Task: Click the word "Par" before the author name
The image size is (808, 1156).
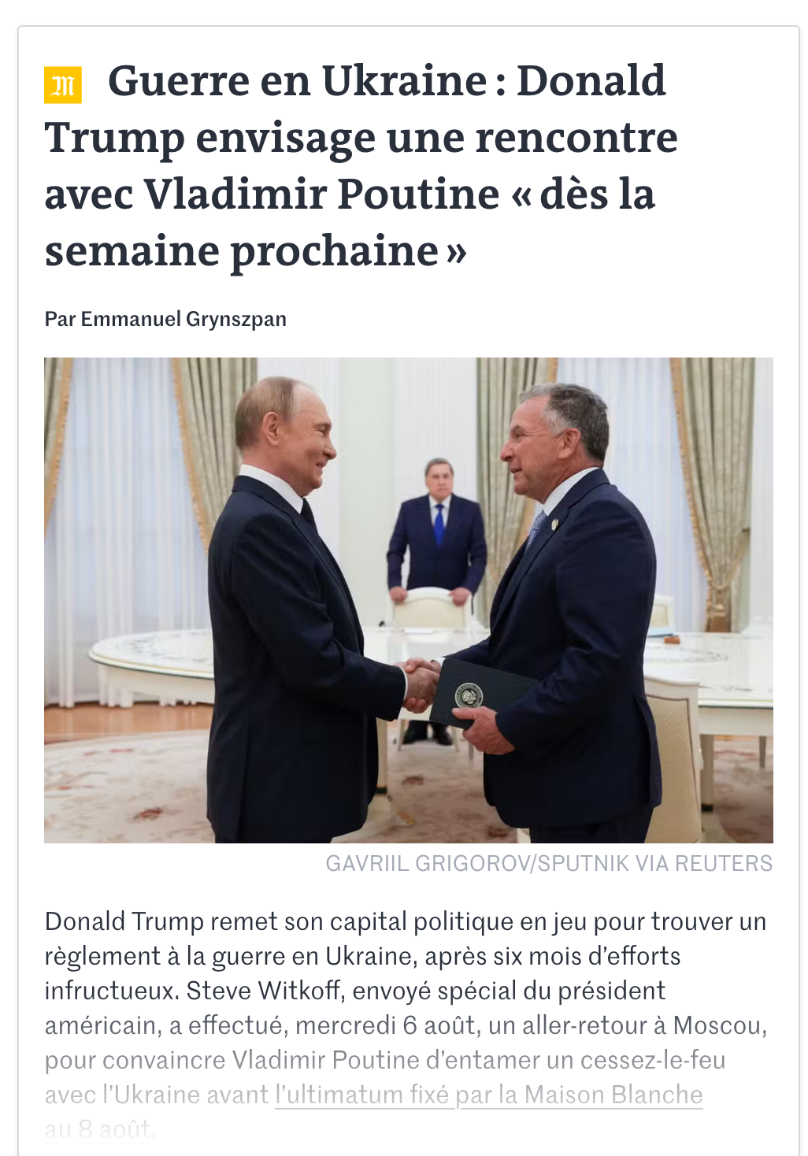Action: pyautogui.click(x=60, y=319)
